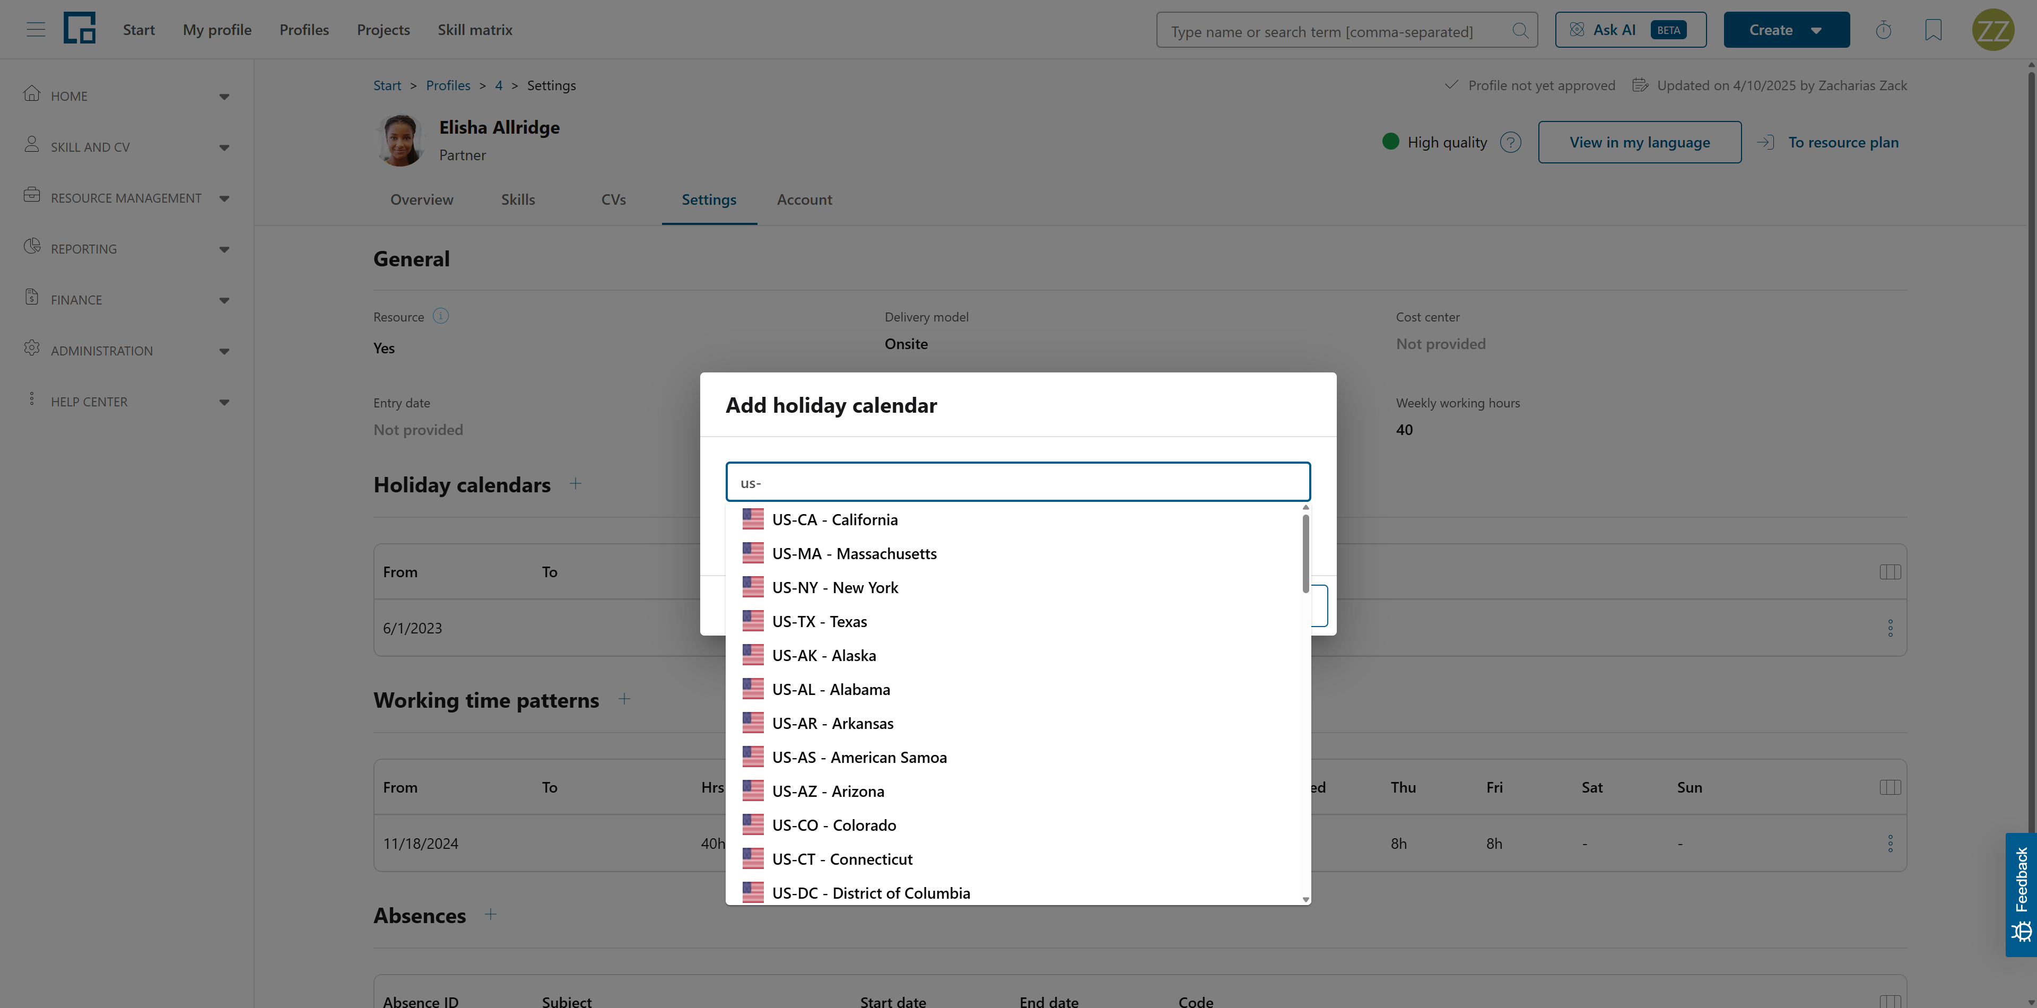Select US-AS - American Samoa option
Image resolution: width=2037 pixels, height=1008 pixels.
coord(1014,758)
